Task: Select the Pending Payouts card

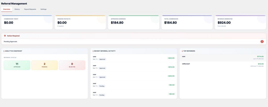Action: coord(80,22)
